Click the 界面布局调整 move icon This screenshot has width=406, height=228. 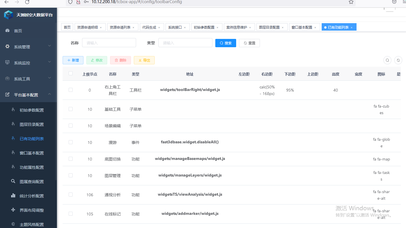coord(13,210)
